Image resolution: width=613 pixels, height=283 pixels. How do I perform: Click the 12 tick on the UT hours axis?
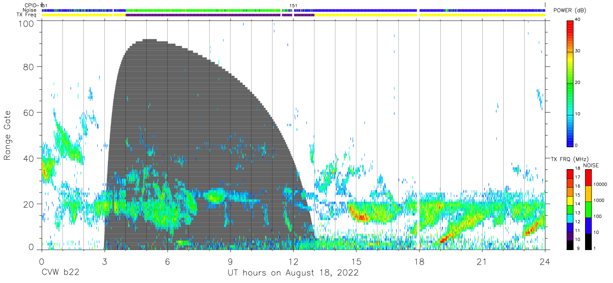294,262
